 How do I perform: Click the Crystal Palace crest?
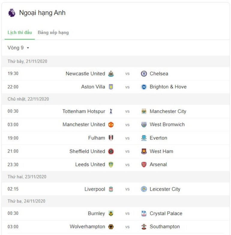tap(144, 213)
